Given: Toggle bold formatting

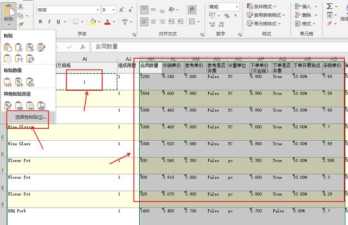Looking at the screenshot, I should [40, 22].
